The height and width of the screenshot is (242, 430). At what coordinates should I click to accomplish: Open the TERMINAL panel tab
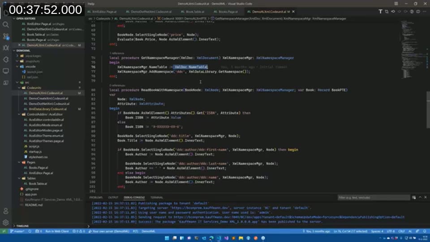(x=157, y=198)
